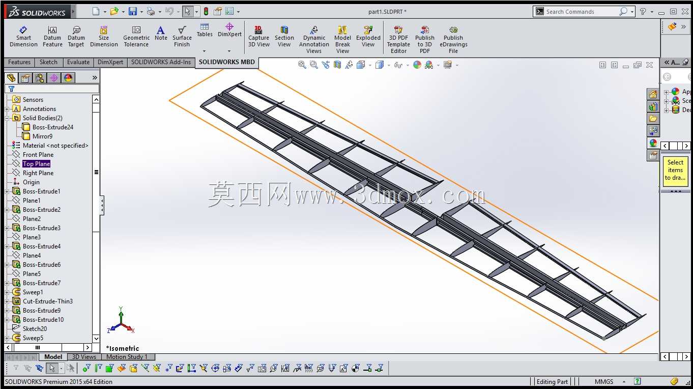Activate the Size Dimension tool

click(104, 37)
